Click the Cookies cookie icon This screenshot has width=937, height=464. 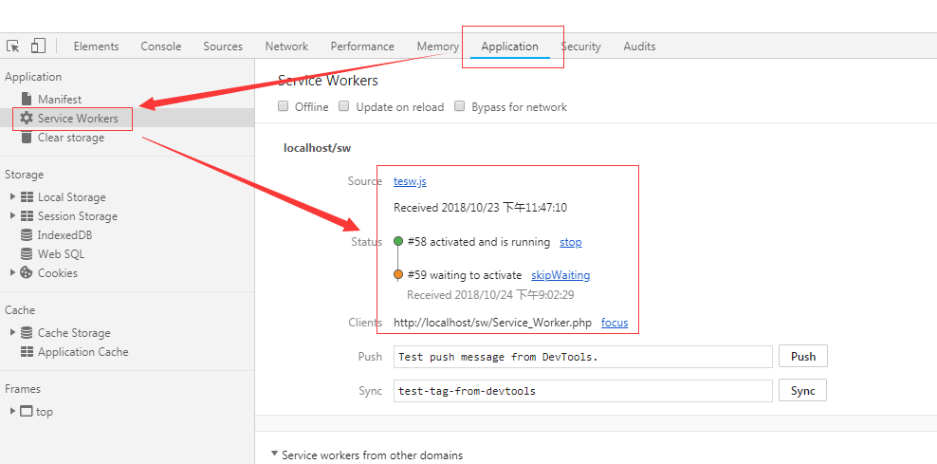click(x=27, y=272)
